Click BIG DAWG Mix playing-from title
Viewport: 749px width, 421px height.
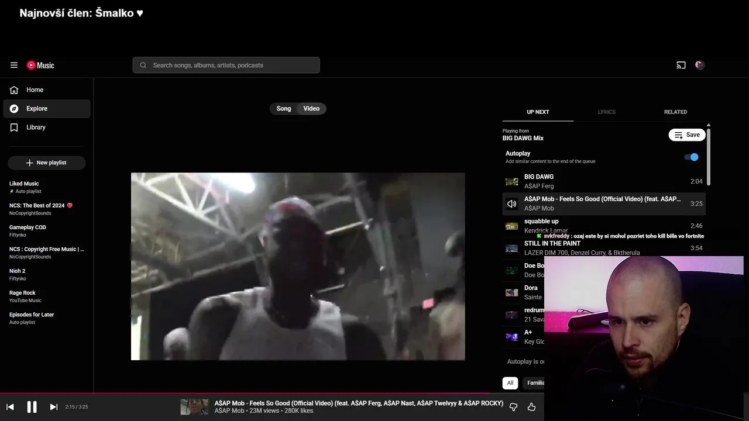pos(523,139)
